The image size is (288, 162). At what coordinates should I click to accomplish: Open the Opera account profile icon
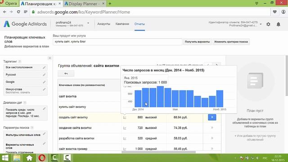283,12
